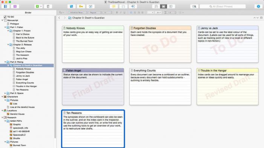Click the Ten Reasons card title
This screenshot has height=148, width=264.
[x=74, y=113]
